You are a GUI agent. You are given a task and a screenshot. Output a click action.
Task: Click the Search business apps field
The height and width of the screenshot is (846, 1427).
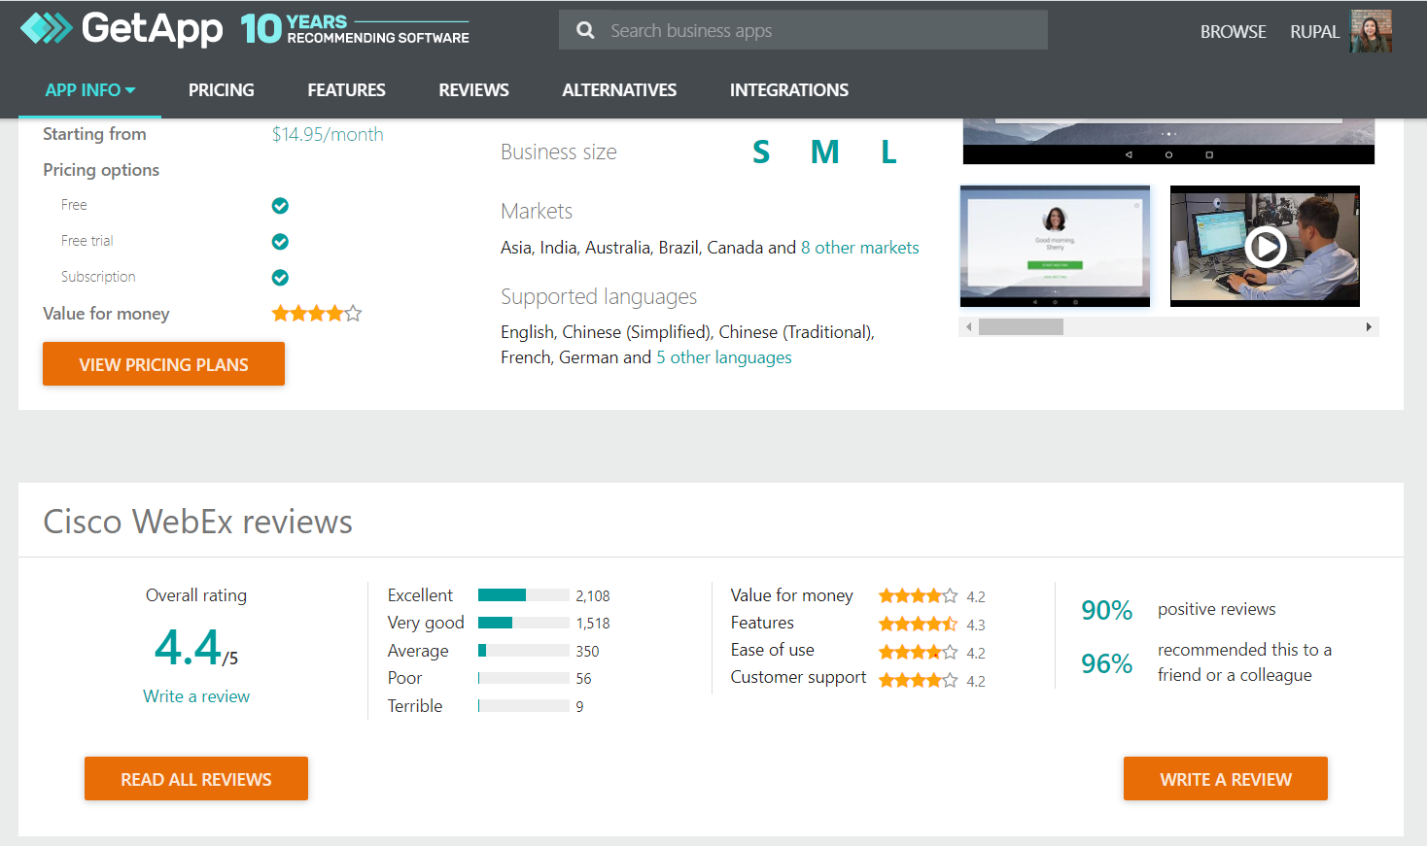pyautogui.click(x=803, y=30)
